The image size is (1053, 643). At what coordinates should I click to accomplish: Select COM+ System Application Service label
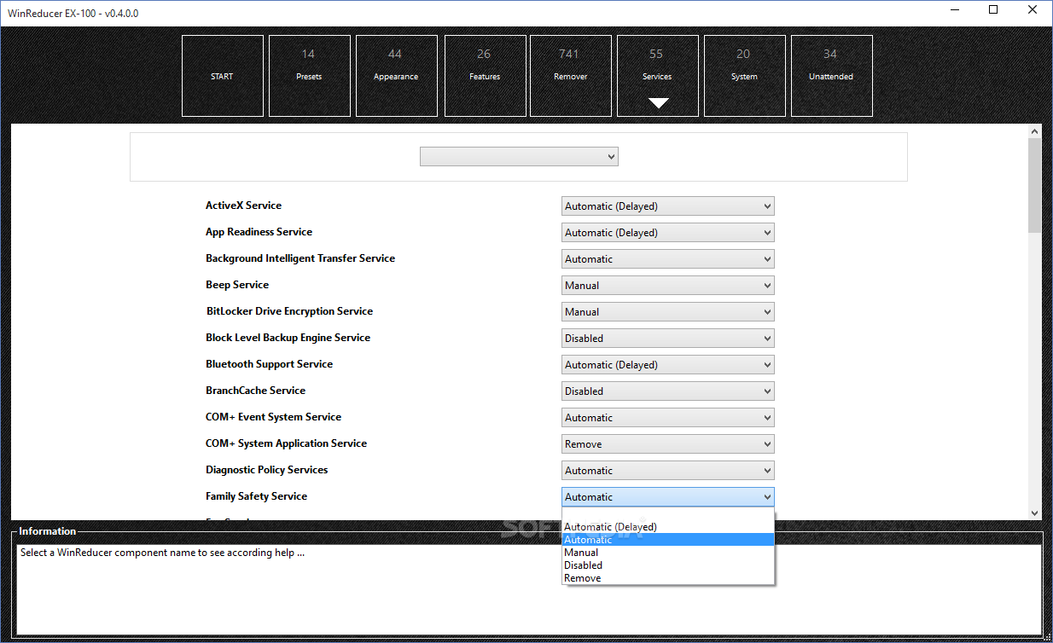286,443
